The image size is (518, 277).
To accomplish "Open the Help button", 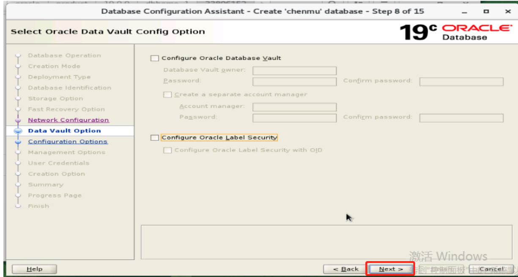I will (34, 269).
